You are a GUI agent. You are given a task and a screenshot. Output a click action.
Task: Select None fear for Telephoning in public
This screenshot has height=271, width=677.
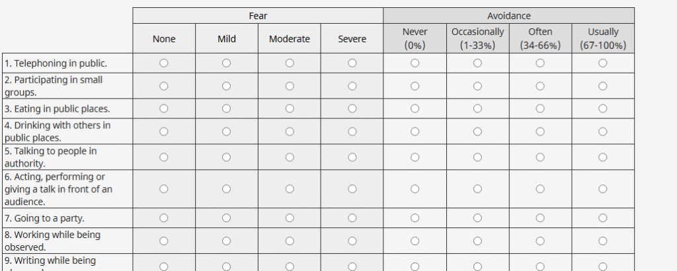coord(164,63)
